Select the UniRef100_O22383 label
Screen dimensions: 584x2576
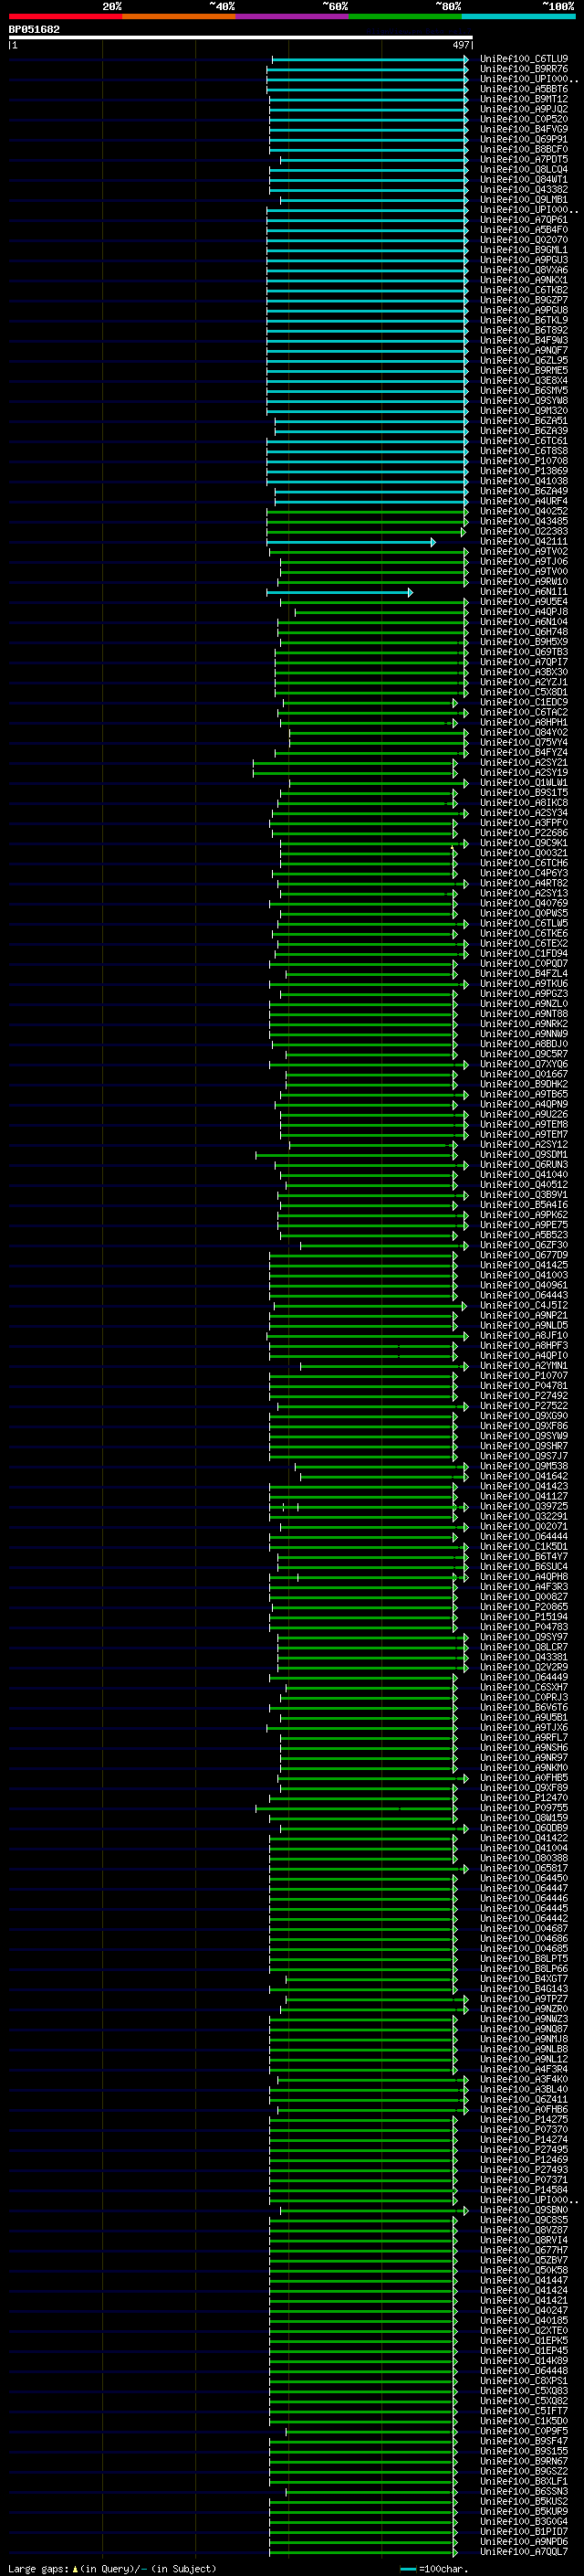click(x=523, y=531)
